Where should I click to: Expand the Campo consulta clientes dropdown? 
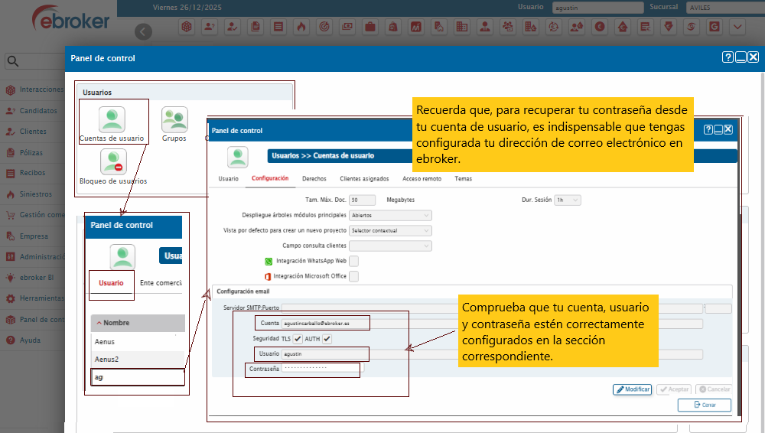point(390,246)
